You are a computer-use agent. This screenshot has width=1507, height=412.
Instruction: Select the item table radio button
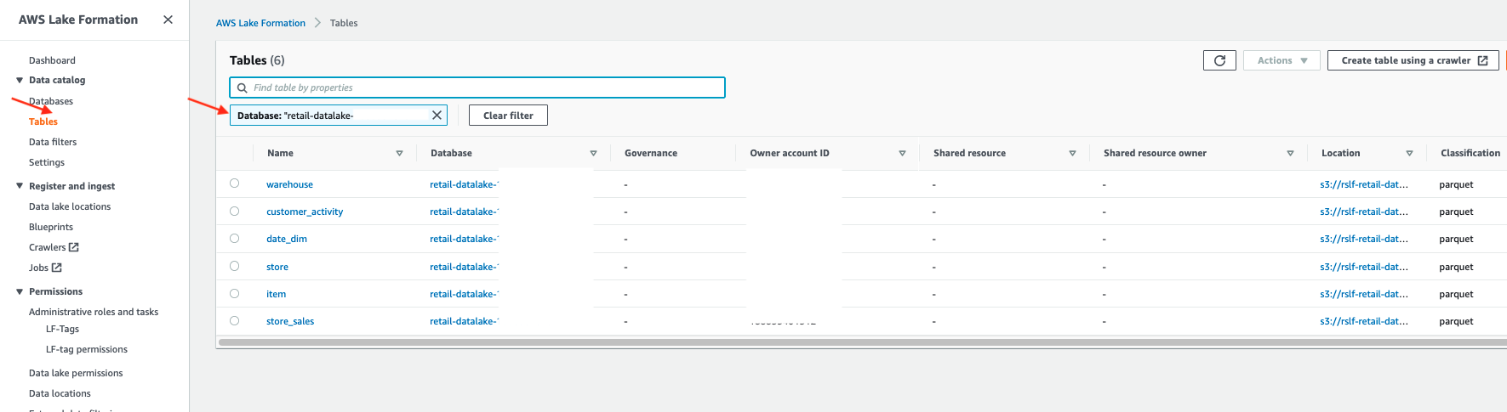coord(234,293)
